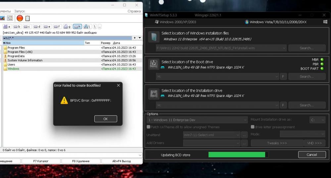Screen dimensions: 331x178
Task: Open Mount Installation drive letter C: dropdown
Action: [x=317, y=120]
